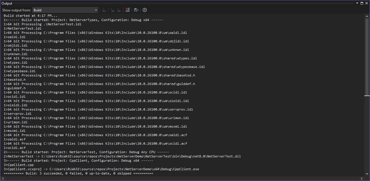This screenshot has height=181, width=370.
Task: Click the 'Show output from:' label
Action: click(x=17, y=10)
